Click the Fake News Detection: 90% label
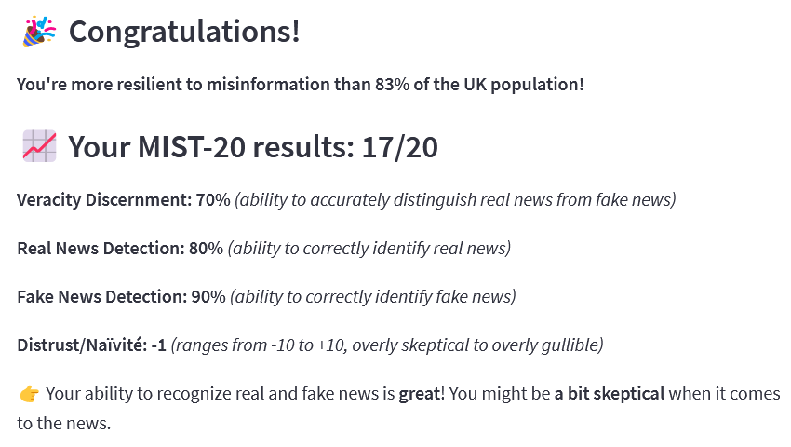791x447 pixels. coord(121,297)
